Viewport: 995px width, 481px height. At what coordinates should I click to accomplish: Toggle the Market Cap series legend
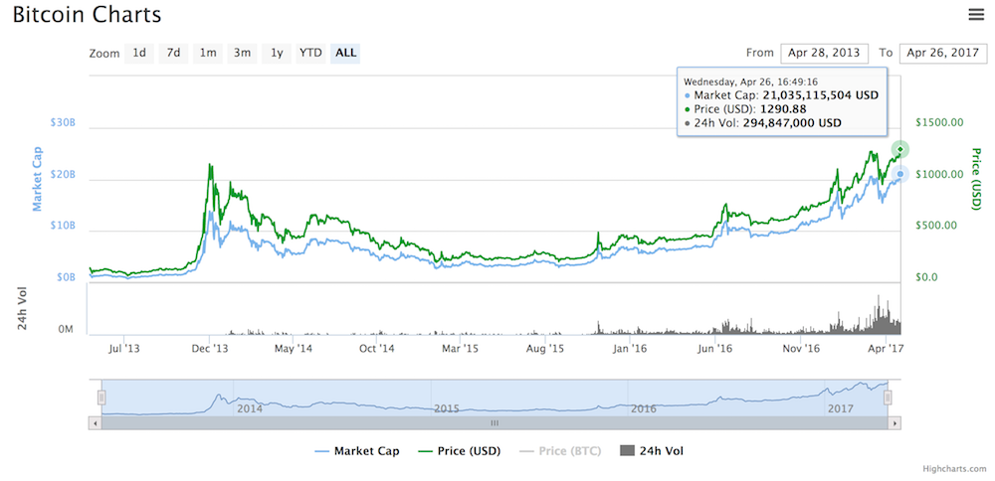coord(357,451)
